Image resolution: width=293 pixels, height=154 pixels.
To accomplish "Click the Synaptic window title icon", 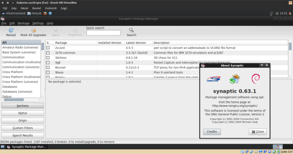I will (x=3, y=19).
